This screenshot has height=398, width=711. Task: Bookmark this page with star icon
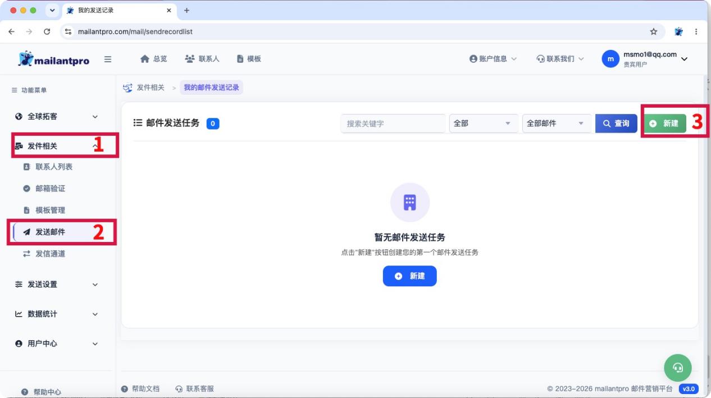point(654,31)
